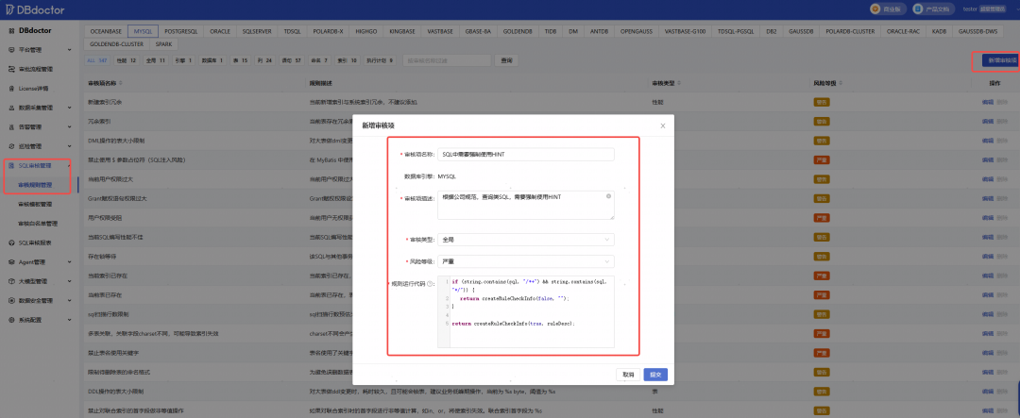Screen dimensions: 1020x418
Task: Click the SQL审核报表 sidebar icon
Action: [11, 242]
